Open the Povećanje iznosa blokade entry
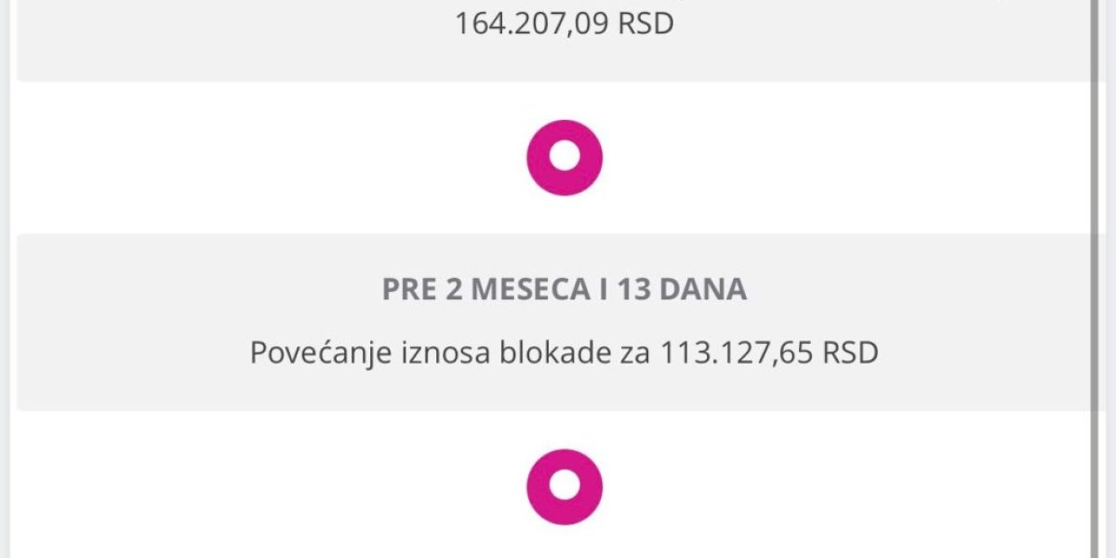 point(565,353)
